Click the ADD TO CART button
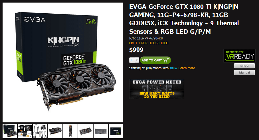The width and height of the screenshot is (259, 140). pos(155,60)
